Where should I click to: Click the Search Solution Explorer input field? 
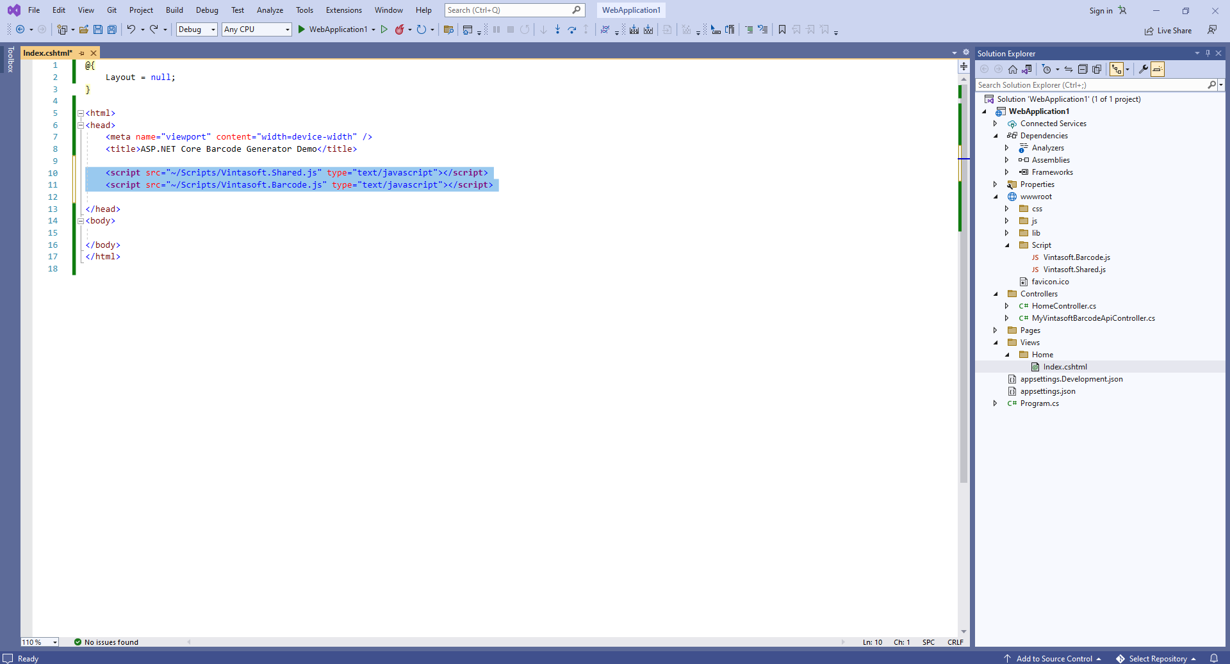tap(1090, 85)
